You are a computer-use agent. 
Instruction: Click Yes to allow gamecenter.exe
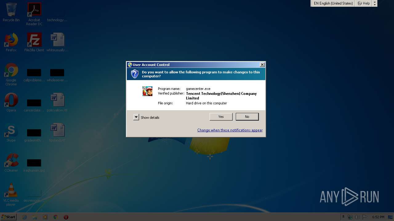pos(221,117)
